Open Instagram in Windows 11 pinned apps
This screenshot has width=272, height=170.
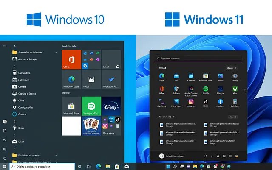tap(191, 103)
